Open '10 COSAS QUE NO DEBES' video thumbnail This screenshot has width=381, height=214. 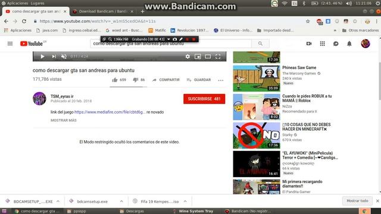pyautogui.click(x=257, y=136)
